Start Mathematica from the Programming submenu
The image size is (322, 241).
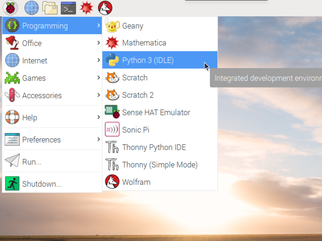click(160, 43)
